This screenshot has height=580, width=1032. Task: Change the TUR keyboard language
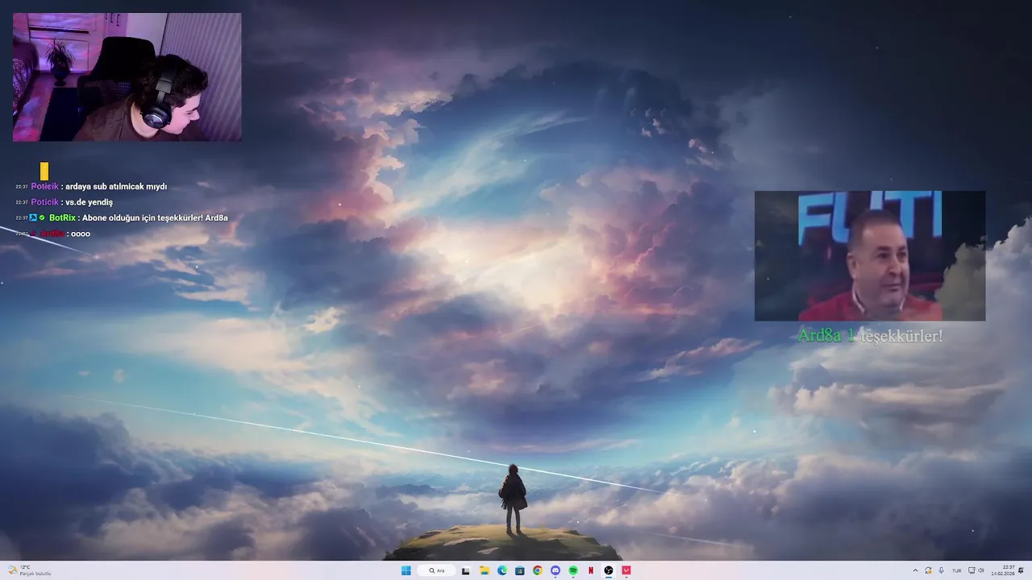(957, 570)
